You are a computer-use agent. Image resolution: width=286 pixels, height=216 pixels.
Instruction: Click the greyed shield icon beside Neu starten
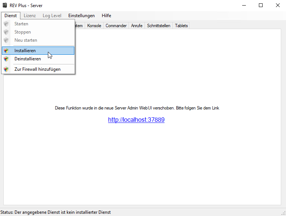point(6,40)
